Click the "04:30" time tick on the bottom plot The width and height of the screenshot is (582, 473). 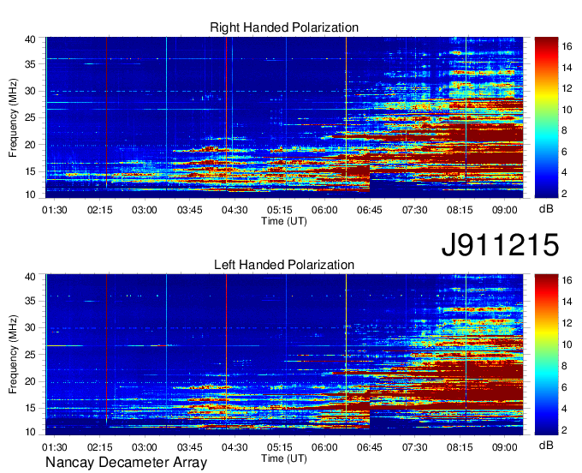click(x=235, y=447)
